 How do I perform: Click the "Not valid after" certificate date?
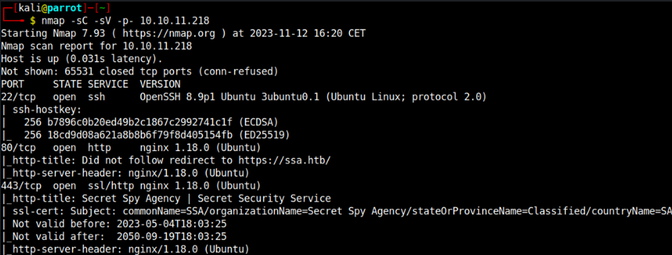pyautogui.click(x=171, y=237)
